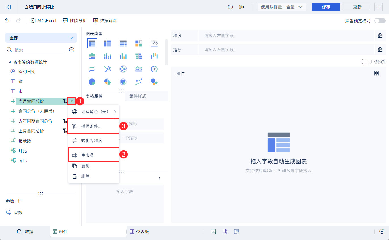The image size is (389, 240).
Task: Click 数据解释 in the toolbar
Action: (105, 20)
